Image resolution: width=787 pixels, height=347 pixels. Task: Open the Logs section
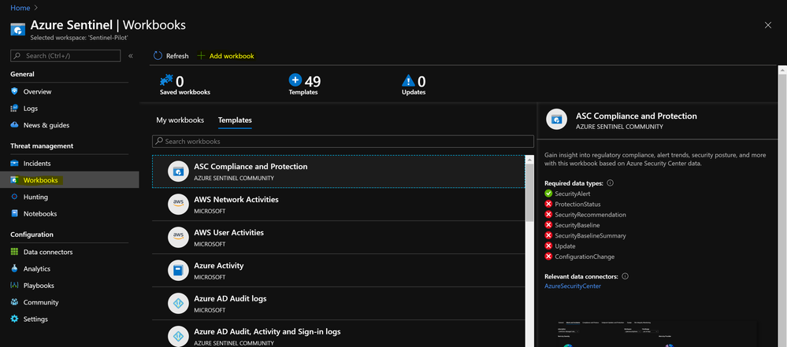point(30,109)
